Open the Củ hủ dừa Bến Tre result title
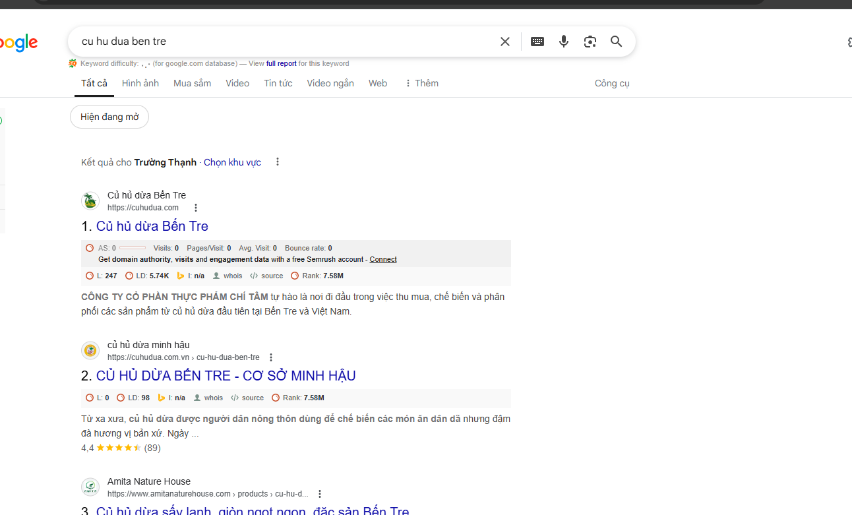Image resolution: width=852 pixels, height=515 pixels. [x=152, y=226]
